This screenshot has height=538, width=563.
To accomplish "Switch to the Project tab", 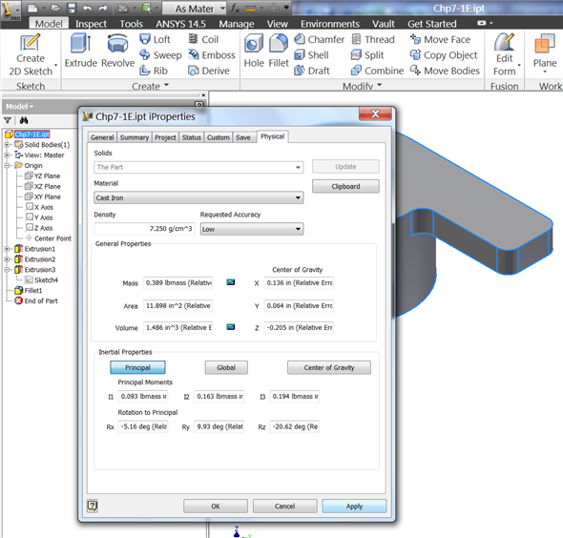I will [x=165, y=137].
